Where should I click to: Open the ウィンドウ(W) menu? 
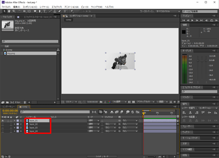click(x=97, y=7)
